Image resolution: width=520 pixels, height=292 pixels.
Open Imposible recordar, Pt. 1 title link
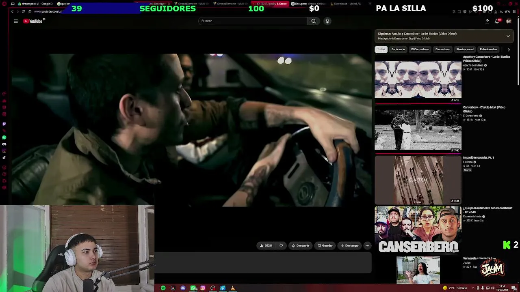tap(479, 157)
